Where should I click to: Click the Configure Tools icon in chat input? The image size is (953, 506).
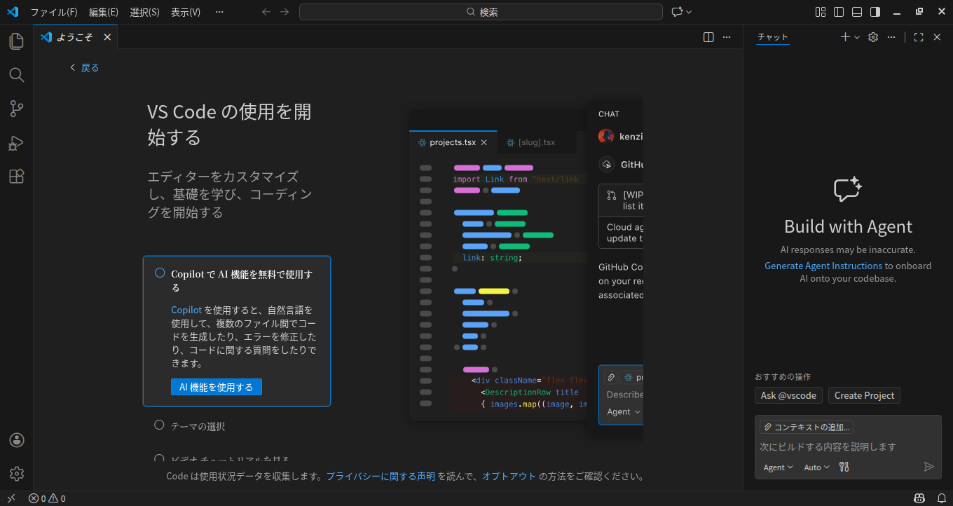click(844, 467)
